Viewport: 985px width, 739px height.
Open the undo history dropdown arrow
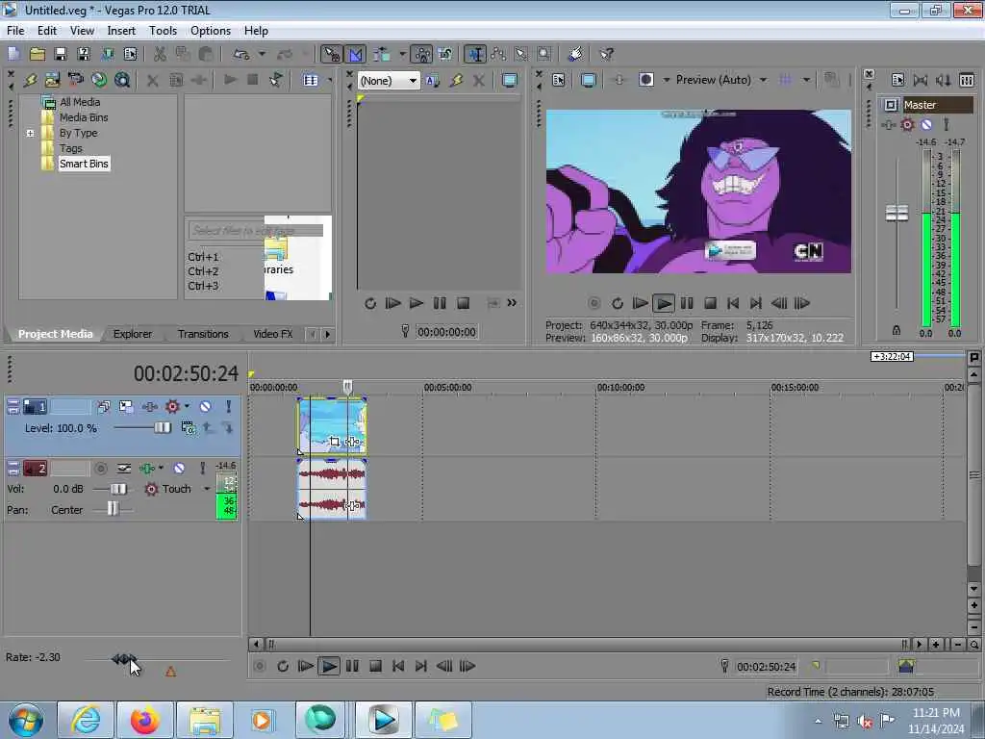[262, 54]
